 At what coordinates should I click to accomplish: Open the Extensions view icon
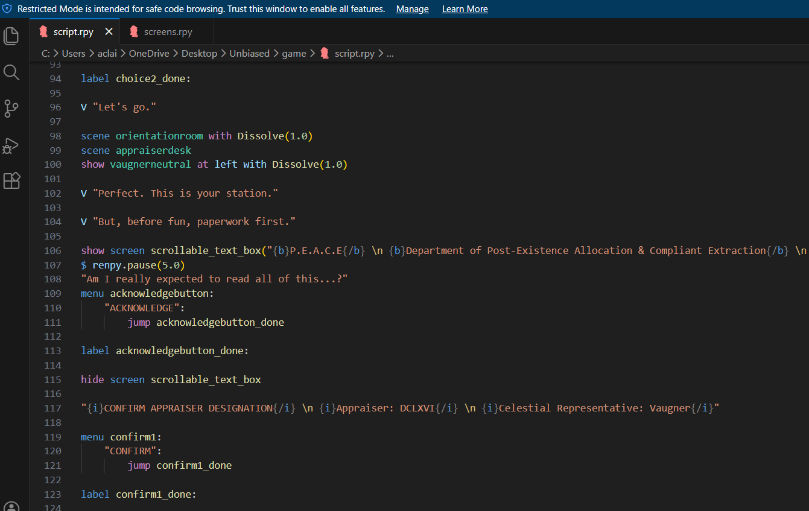11,181
